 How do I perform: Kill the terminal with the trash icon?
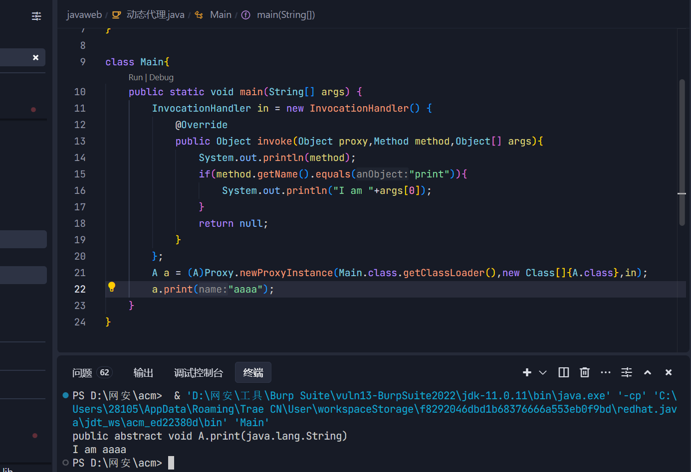coord(585,372)
